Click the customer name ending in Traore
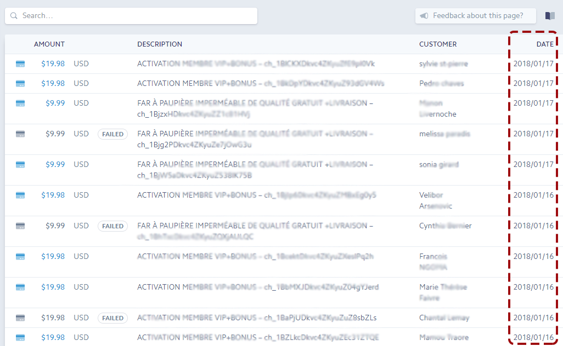Image resolution: width=563 pixels, height=346 pixels. (x=444, y=337)
